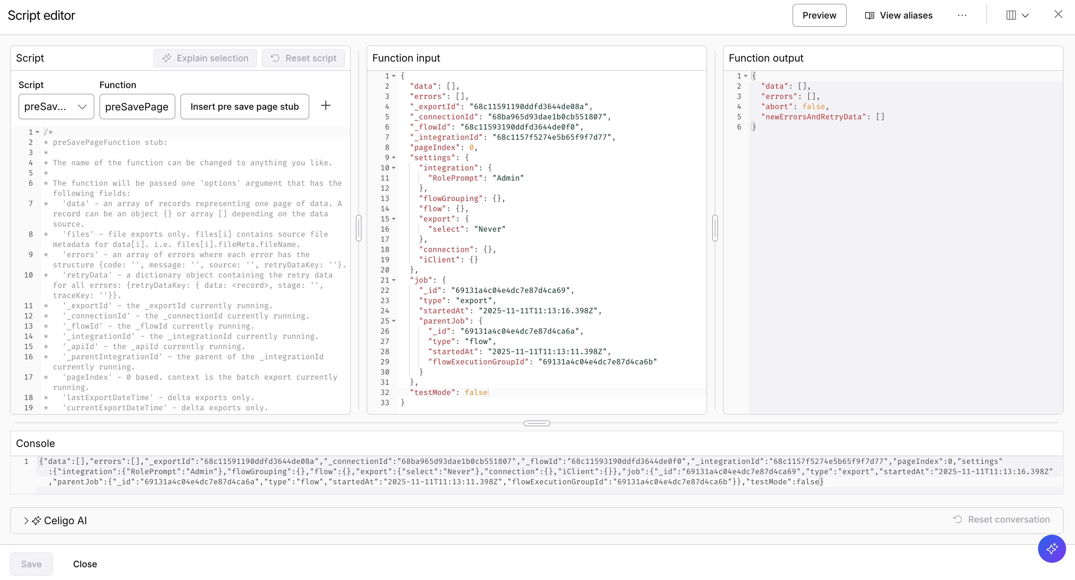Click the "flowExecutionGroupId" line in Function input
Image resolution: width=1075 pixels, height=580 pixels.
coord(543,362)
